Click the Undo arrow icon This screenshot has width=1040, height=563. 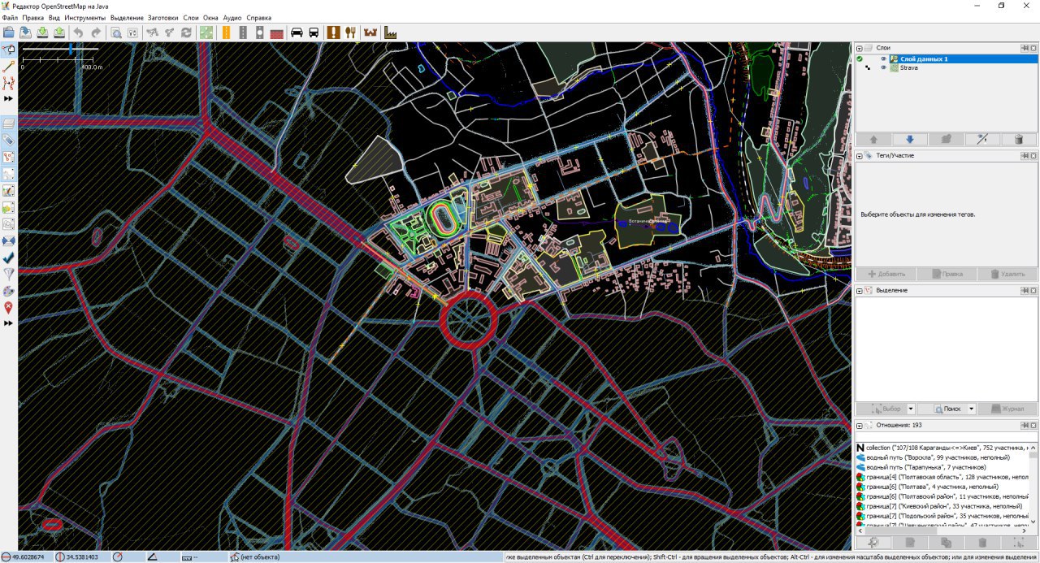79,32
